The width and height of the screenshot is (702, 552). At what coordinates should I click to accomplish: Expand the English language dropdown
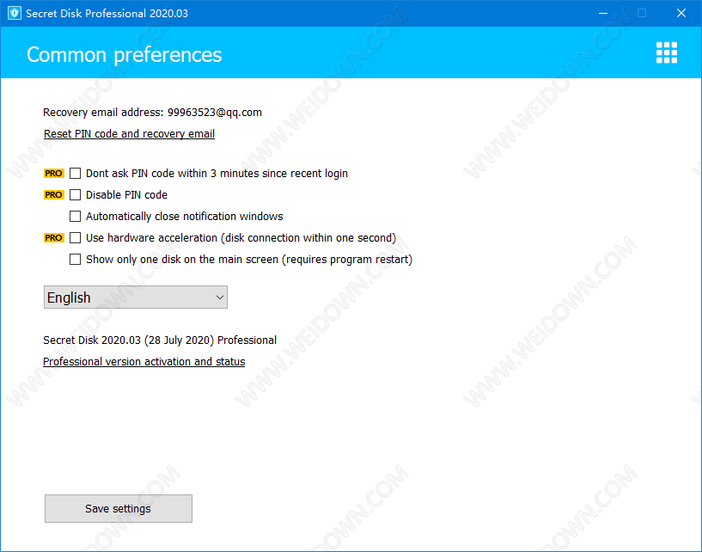(135, 297)
